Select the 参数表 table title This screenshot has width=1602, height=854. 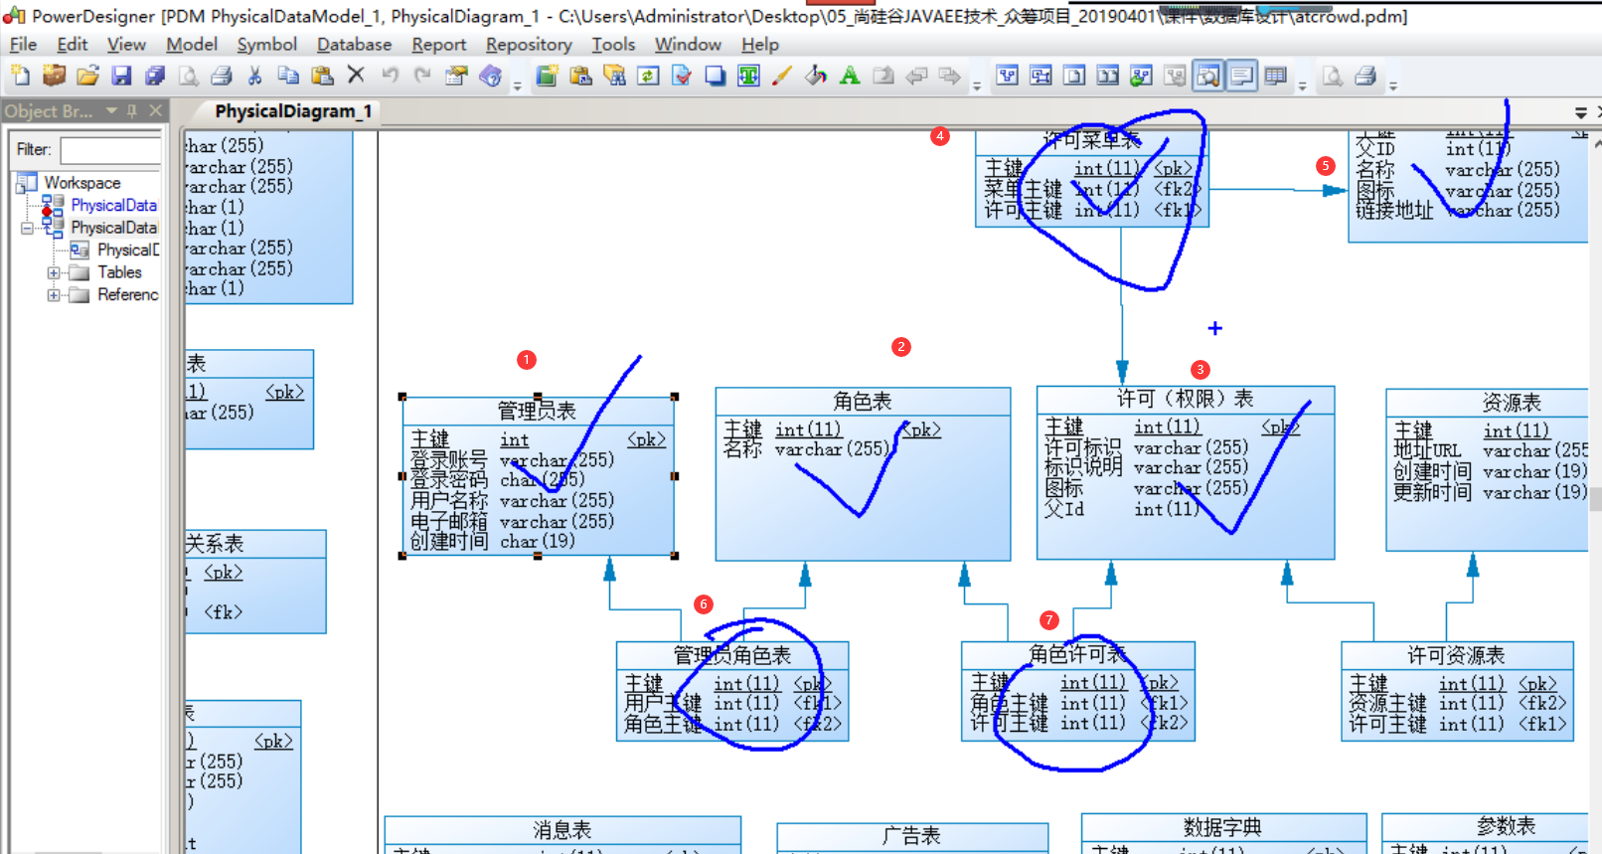click(x=1507, y=826)
